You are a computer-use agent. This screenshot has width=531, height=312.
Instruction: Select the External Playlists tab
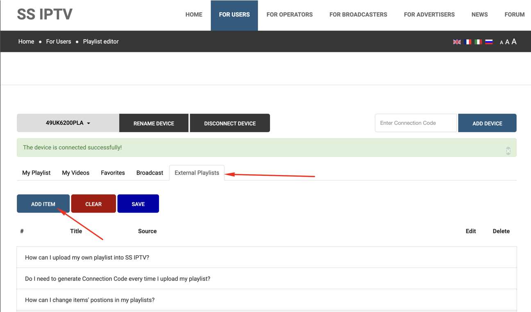tap(197, 173)
